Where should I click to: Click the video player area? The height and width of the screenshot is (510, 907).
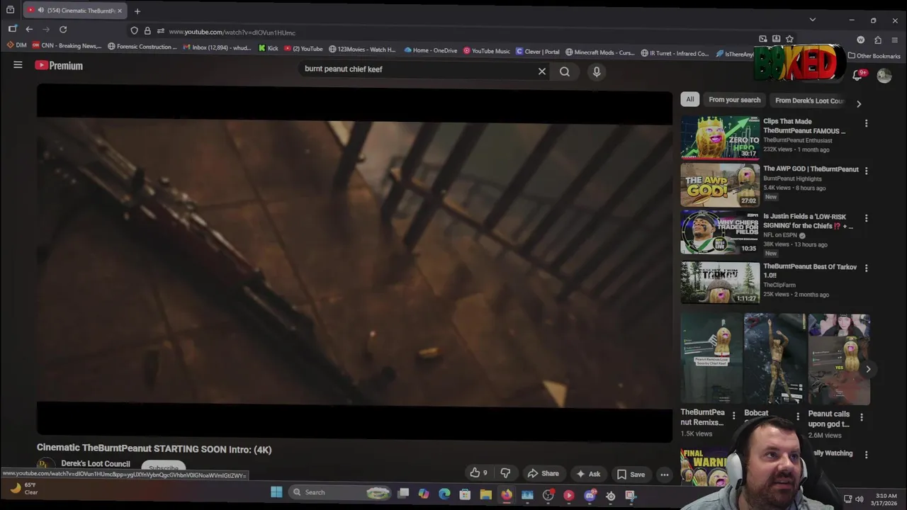tap(354, 263)
